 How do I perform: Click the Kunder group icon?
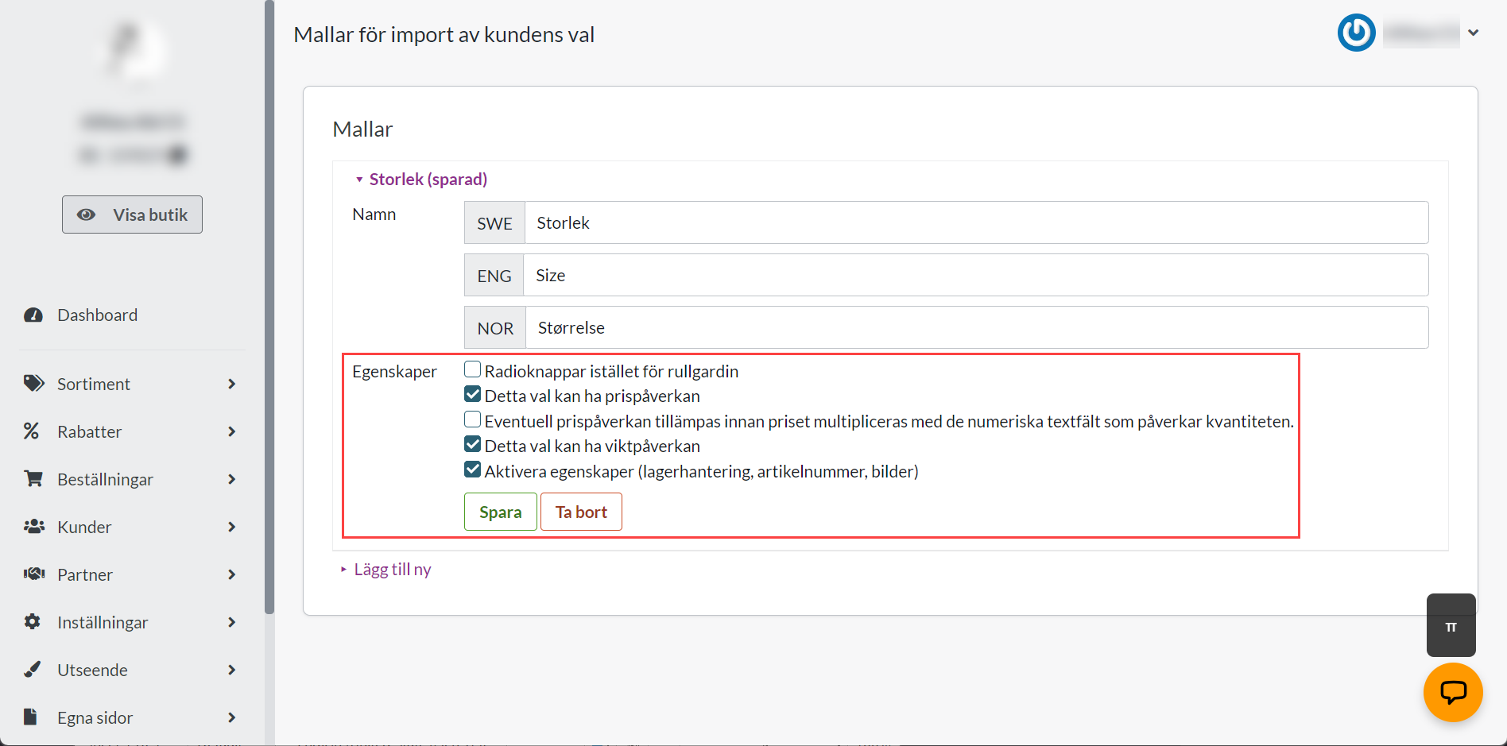coord(33,527)
